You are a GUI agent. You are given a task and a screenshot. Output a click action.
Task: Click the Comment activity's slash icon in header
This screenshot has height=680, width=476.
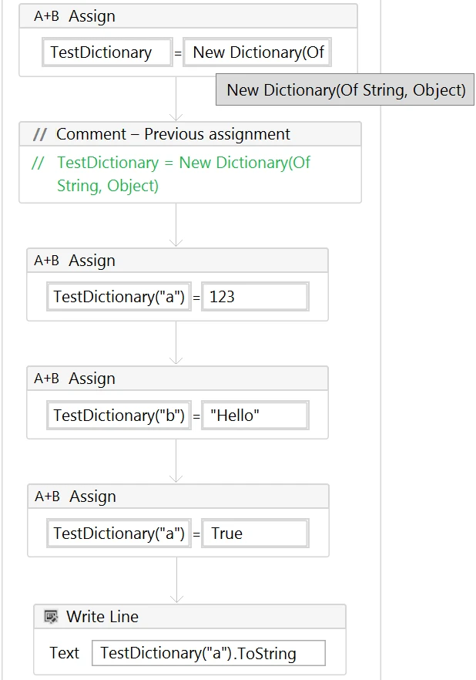pos(40,134)
